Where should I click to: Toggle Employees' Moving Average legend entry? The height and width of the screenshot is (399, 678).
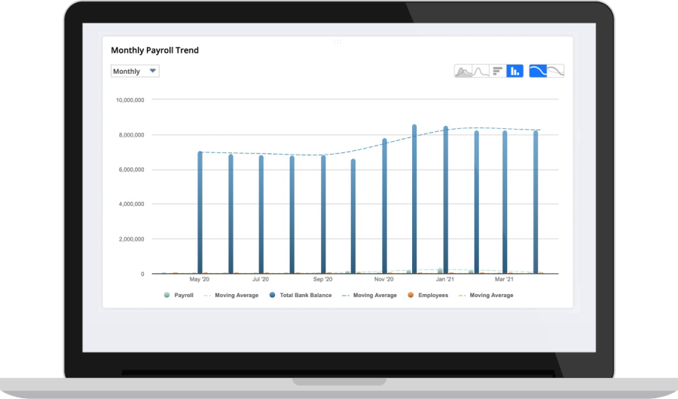pos(486,295)
